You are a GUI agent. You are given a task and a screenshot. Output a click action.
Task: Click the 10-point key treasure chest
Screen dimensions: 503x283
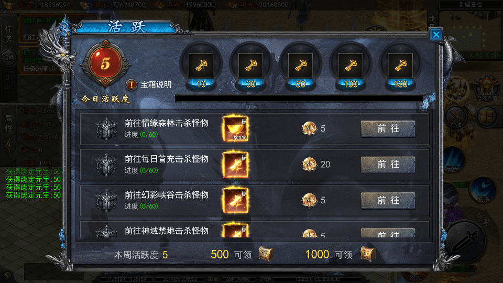pyautogui.click(x=201, y=66)
